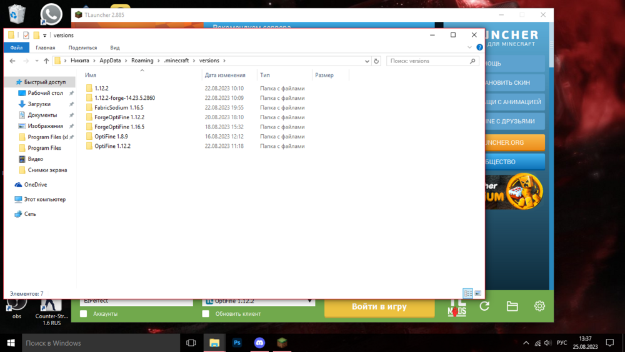Image resolution: width=625 pixels, height=352 pixels.
Task: Open game folder icon in TLauncher
Action: [x=512, y=306]
